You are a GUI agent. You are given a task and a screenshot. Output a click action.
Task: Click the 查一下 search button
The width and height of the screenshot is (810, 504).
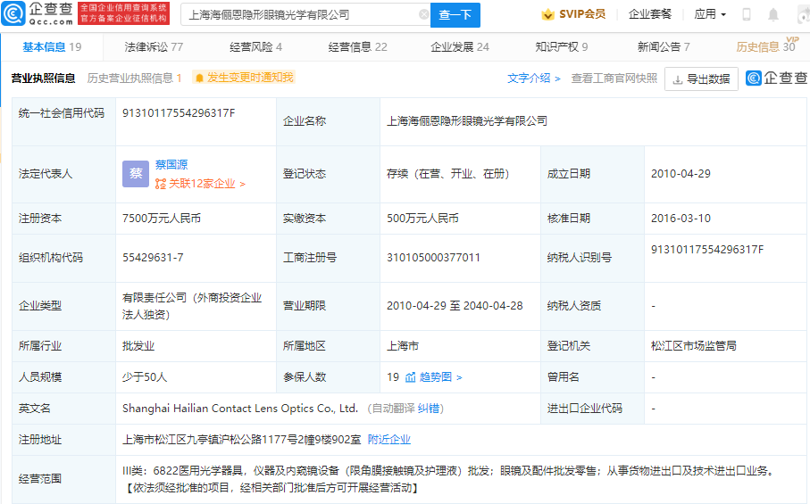click(x=455, y=15)
